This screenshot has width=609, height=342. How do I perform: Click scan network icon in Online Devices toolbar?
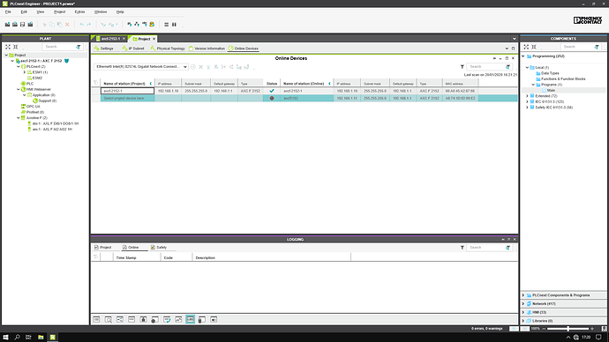click(x=193, y=67)
